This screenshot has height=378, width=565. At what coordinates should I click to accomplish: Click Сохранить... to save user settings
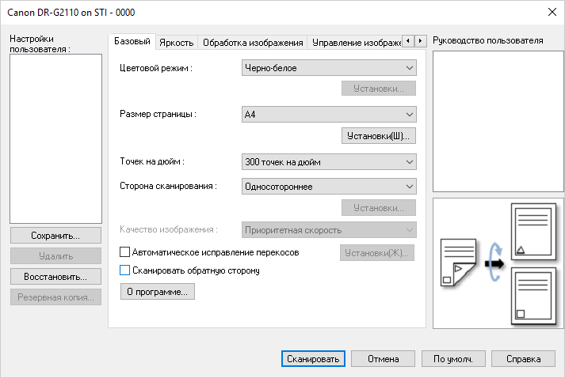point(55,236)
